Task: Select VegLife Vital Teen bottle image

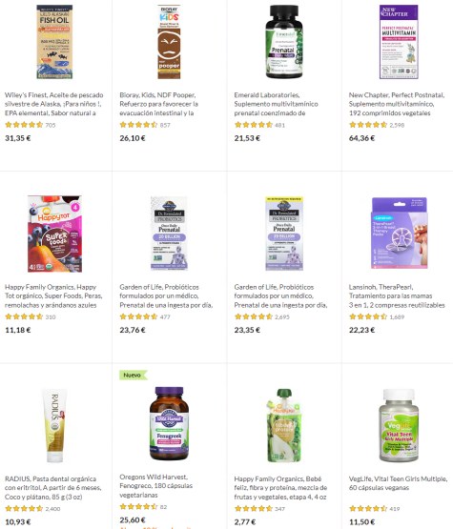Action: click(x=399, y=425)
